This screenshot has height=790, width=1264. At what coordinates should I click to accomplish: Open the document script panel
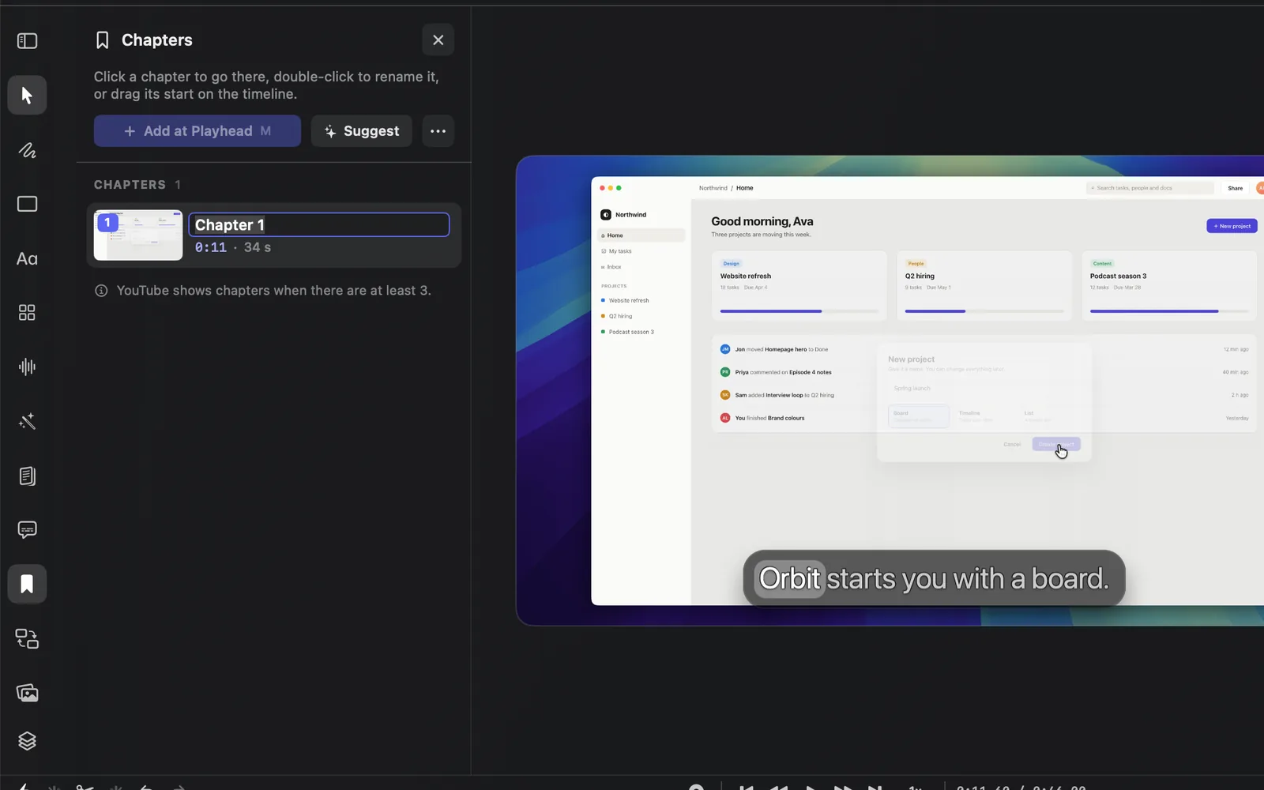pyautogui.click(x=27, y=476)
